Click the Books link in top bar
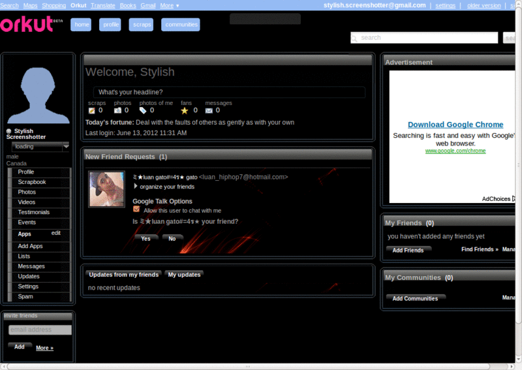Screen dimensions: 522x370 tap(128, 5)
